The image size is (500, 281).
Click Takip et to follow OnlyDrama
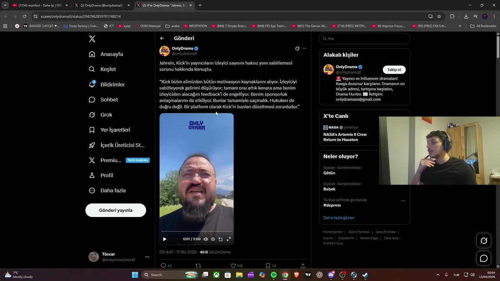pos(394,69)
